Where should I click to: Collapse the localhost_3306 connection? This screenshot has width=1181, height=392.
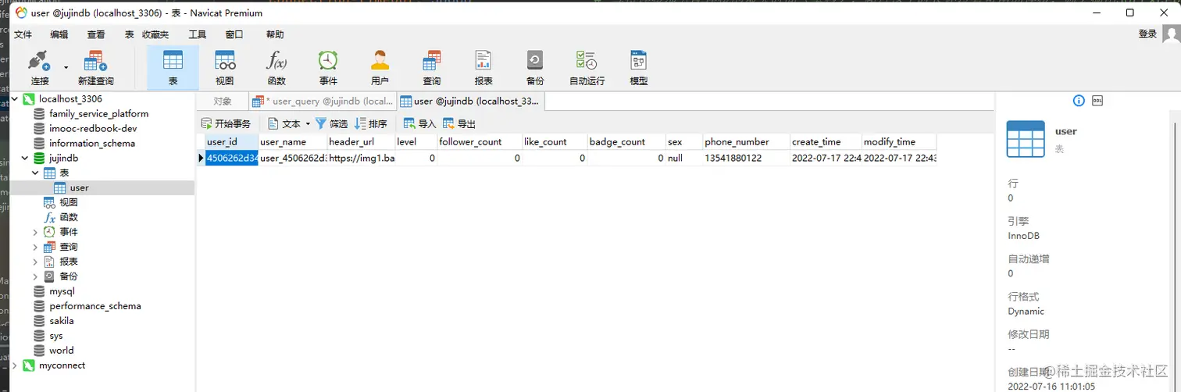[x=13, y=99]
